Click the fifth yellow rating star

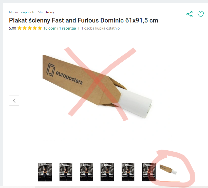40,28
